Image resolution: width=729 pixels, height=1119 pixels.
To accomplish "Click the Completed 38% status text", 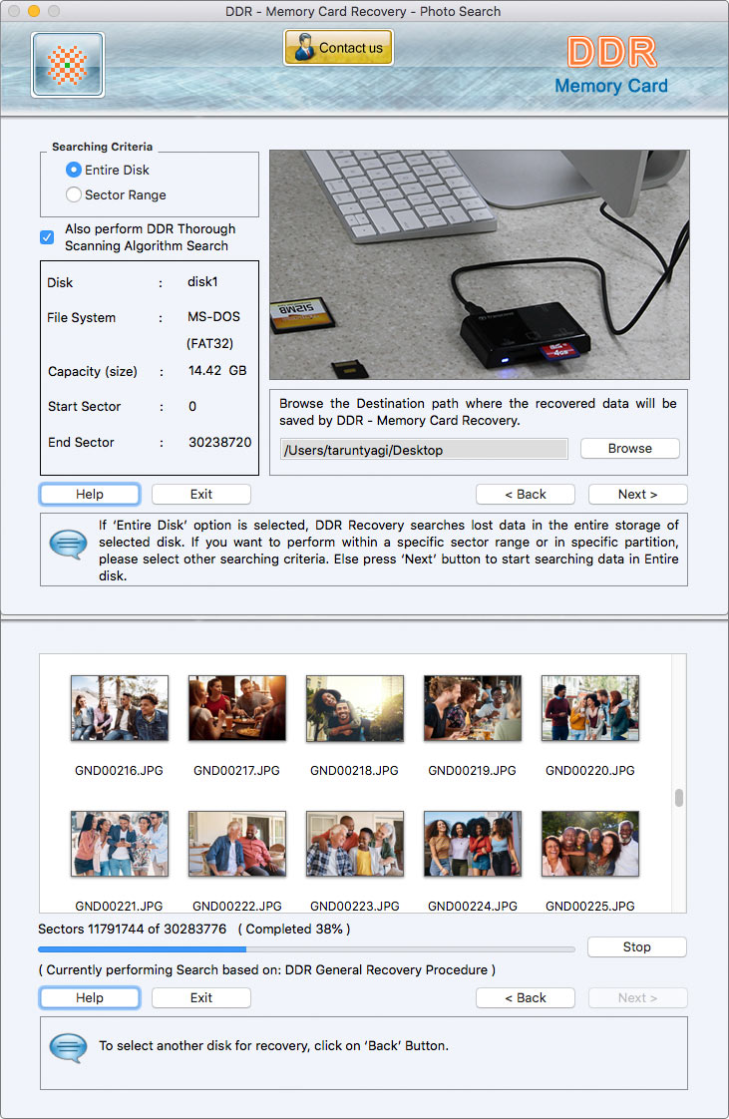I will (x=294, y=930).
